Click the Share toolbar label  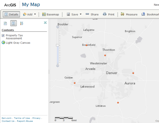(x=94, y=14)
